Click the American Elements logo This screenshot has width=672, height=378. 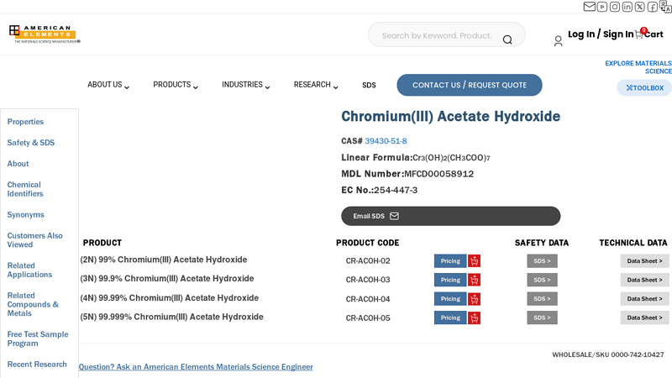coord(45,34)
